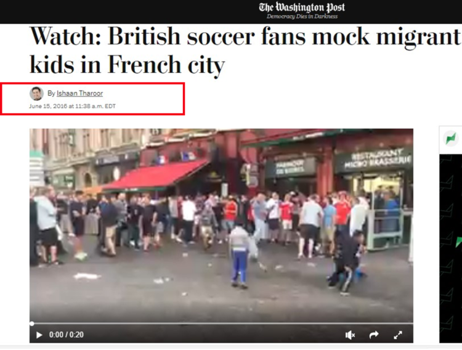Open Ishaan Tharoor's author page
The width and height of the screenshot is (462, 350).
click(x=79, y=93)
